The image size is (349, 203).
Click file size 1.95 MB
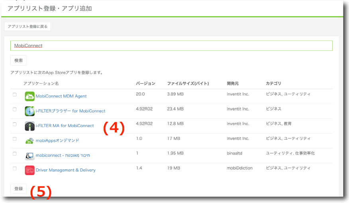pos(175,153)
